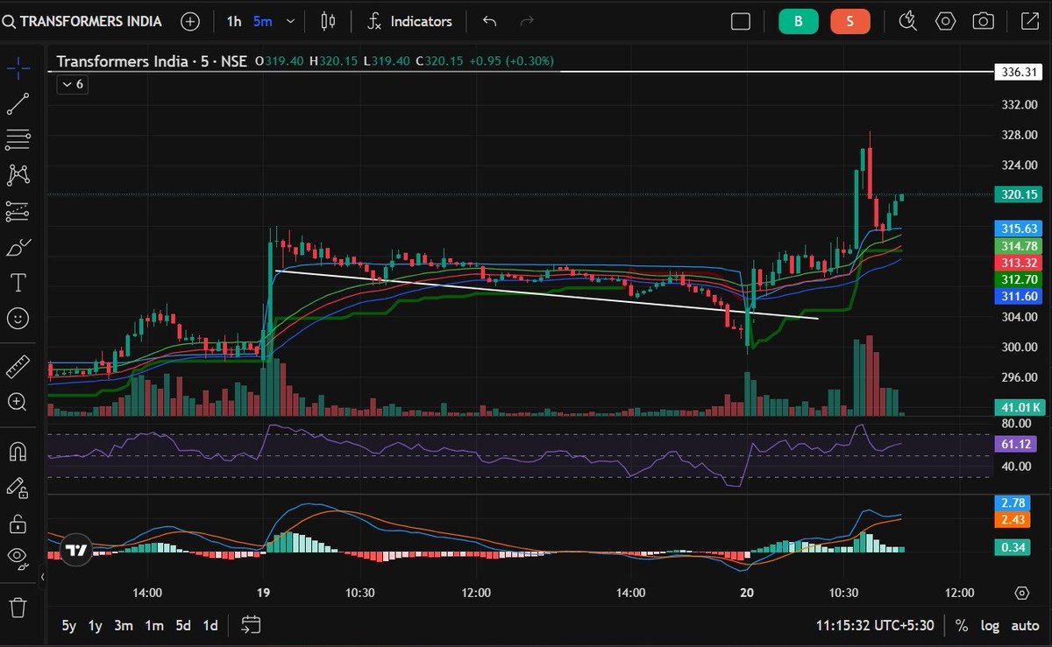Select the white trend line on chart

pos(546,294)
